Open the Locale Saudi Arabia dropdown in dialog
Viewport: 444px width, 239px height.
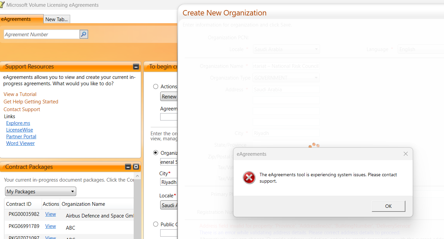(286, 49)
